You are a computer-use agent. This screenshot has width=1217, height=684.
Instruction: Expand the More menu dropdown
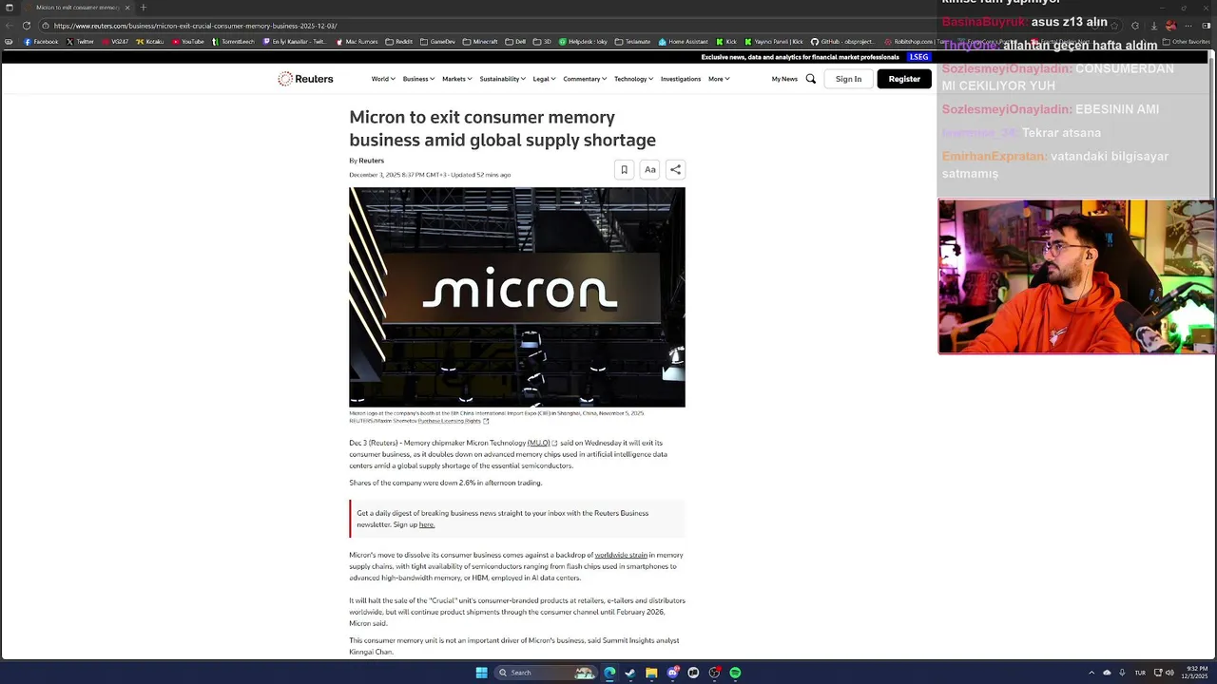[x=719, y=79]
